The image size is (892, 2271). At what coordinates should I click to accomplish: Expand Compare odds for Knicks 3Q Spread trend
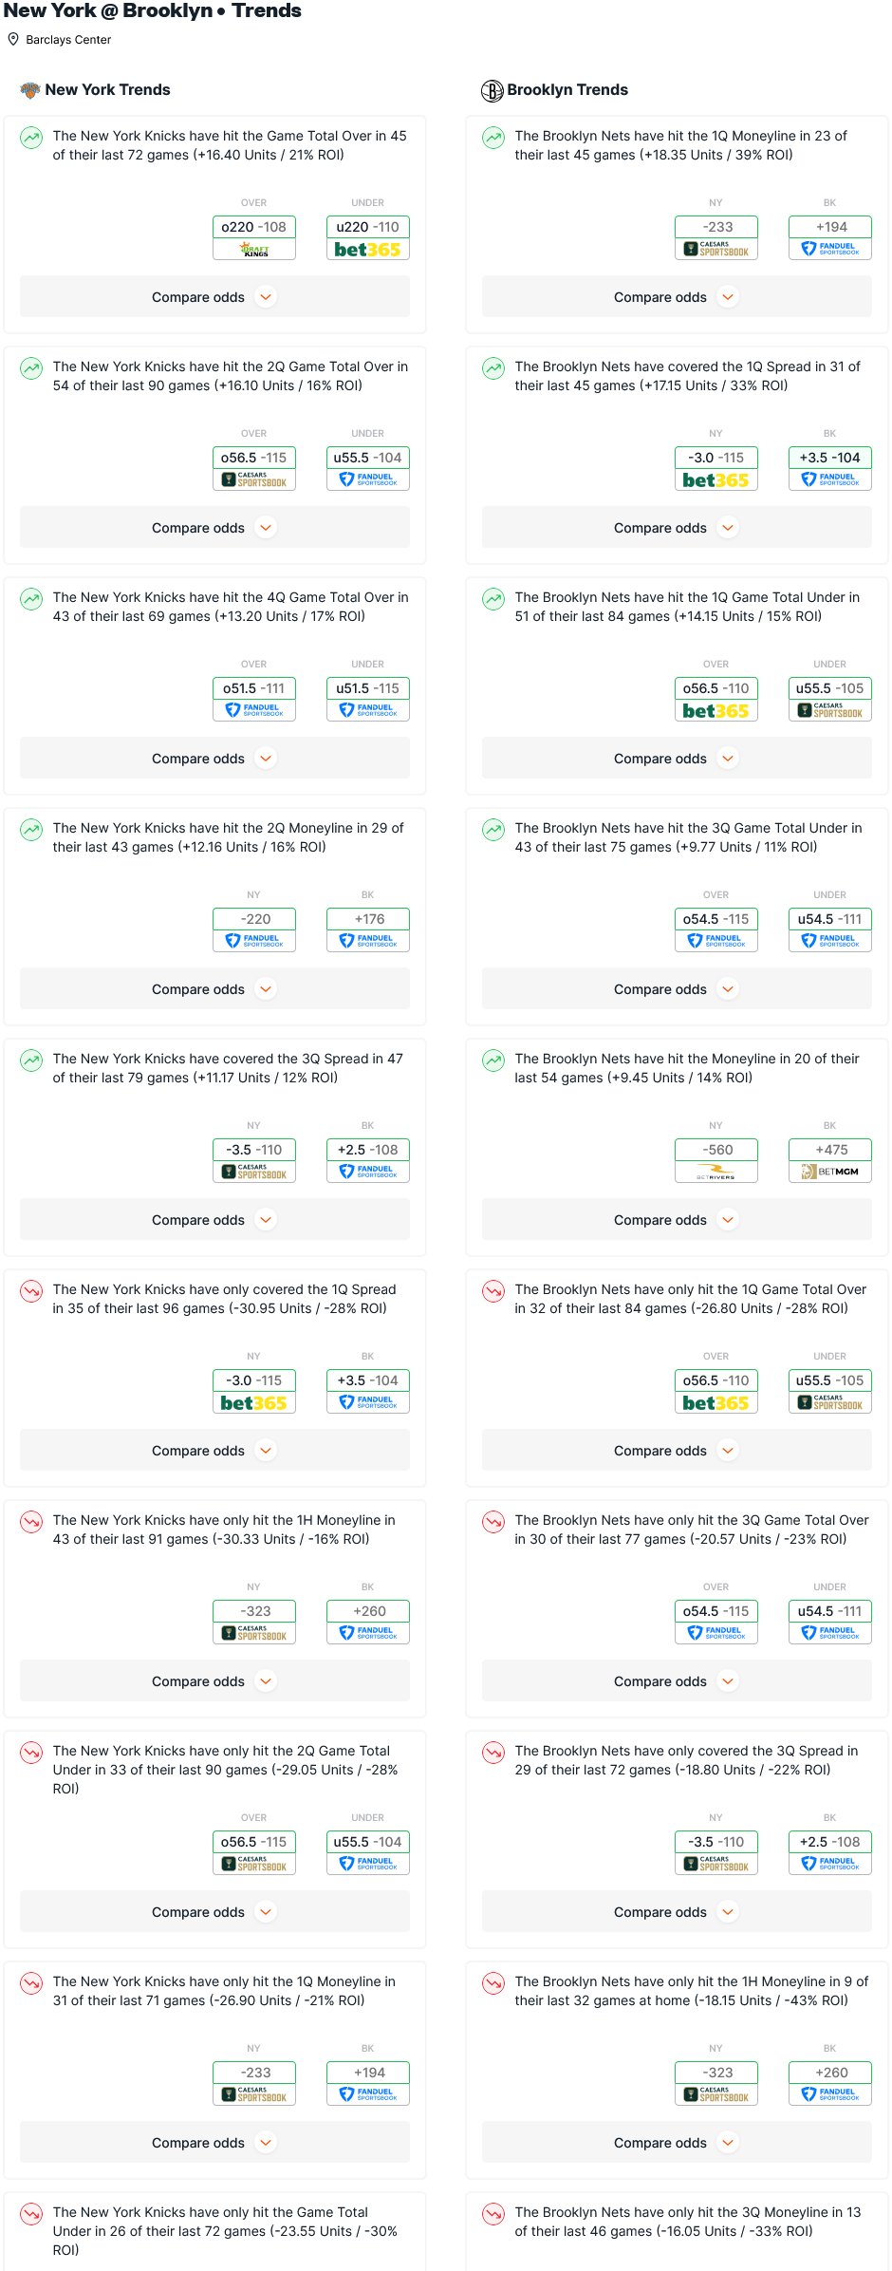click(214, 1220)
